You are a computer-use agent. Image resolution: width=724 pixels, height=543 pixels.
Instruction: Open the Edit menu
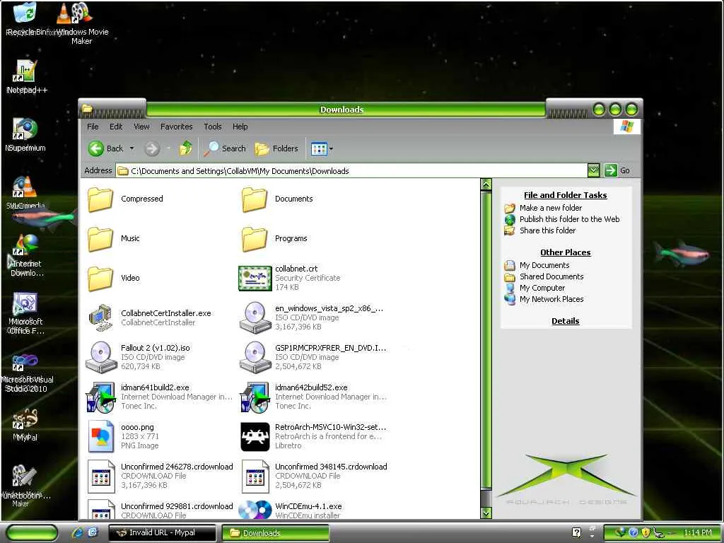tap(116, 127)
